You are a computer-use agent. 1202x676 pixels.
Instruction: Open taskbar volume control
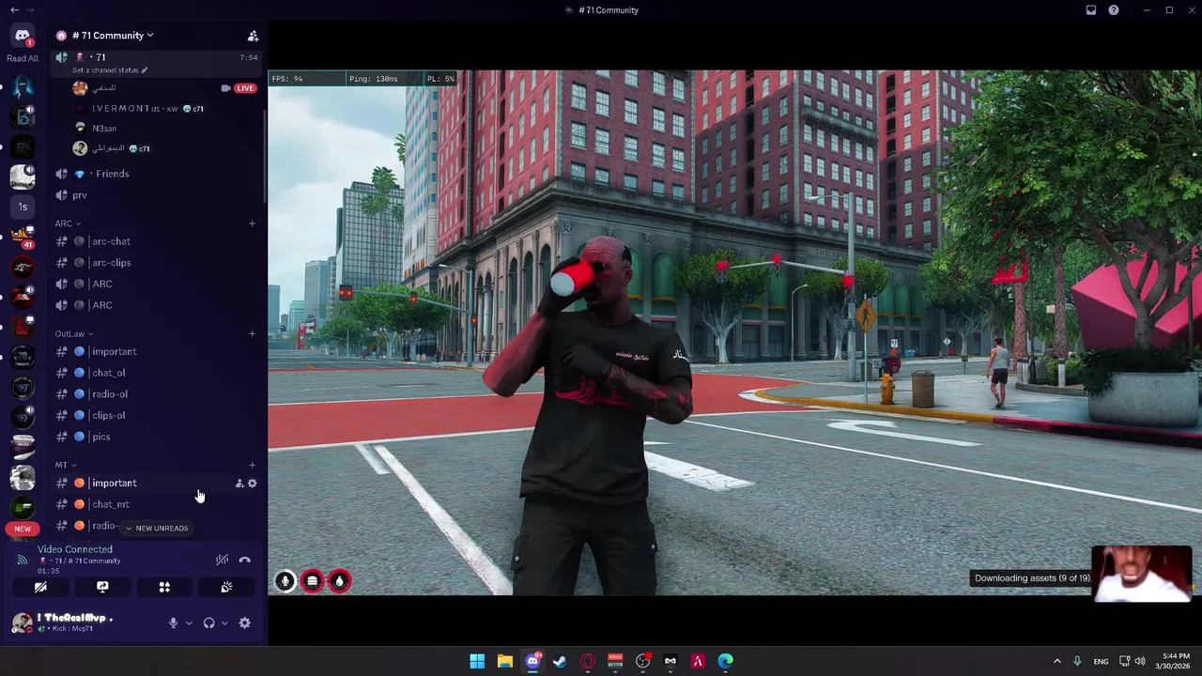pos(1140,661)
